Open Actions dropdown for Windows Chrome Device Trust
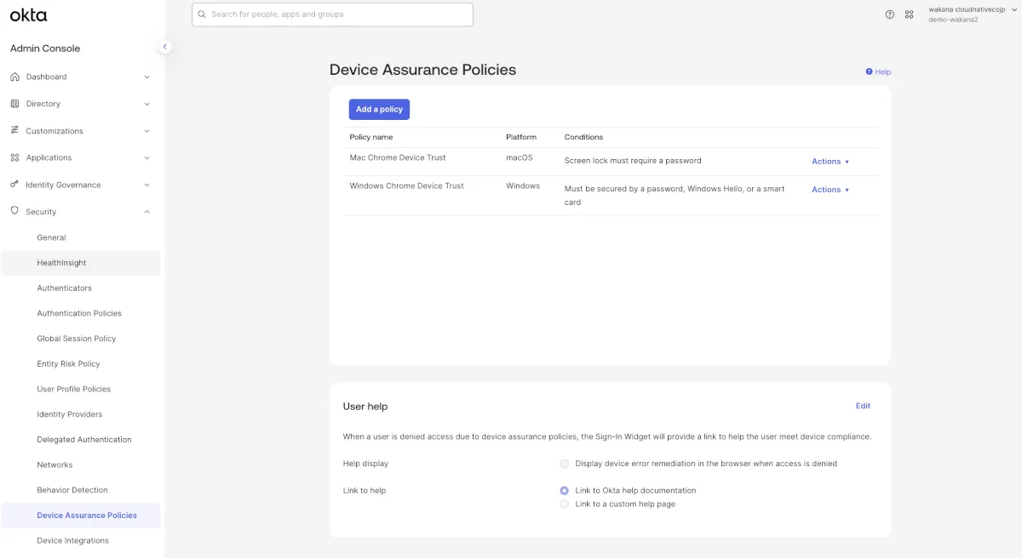The image size is (1022, 558). click(x=830, y=190)
